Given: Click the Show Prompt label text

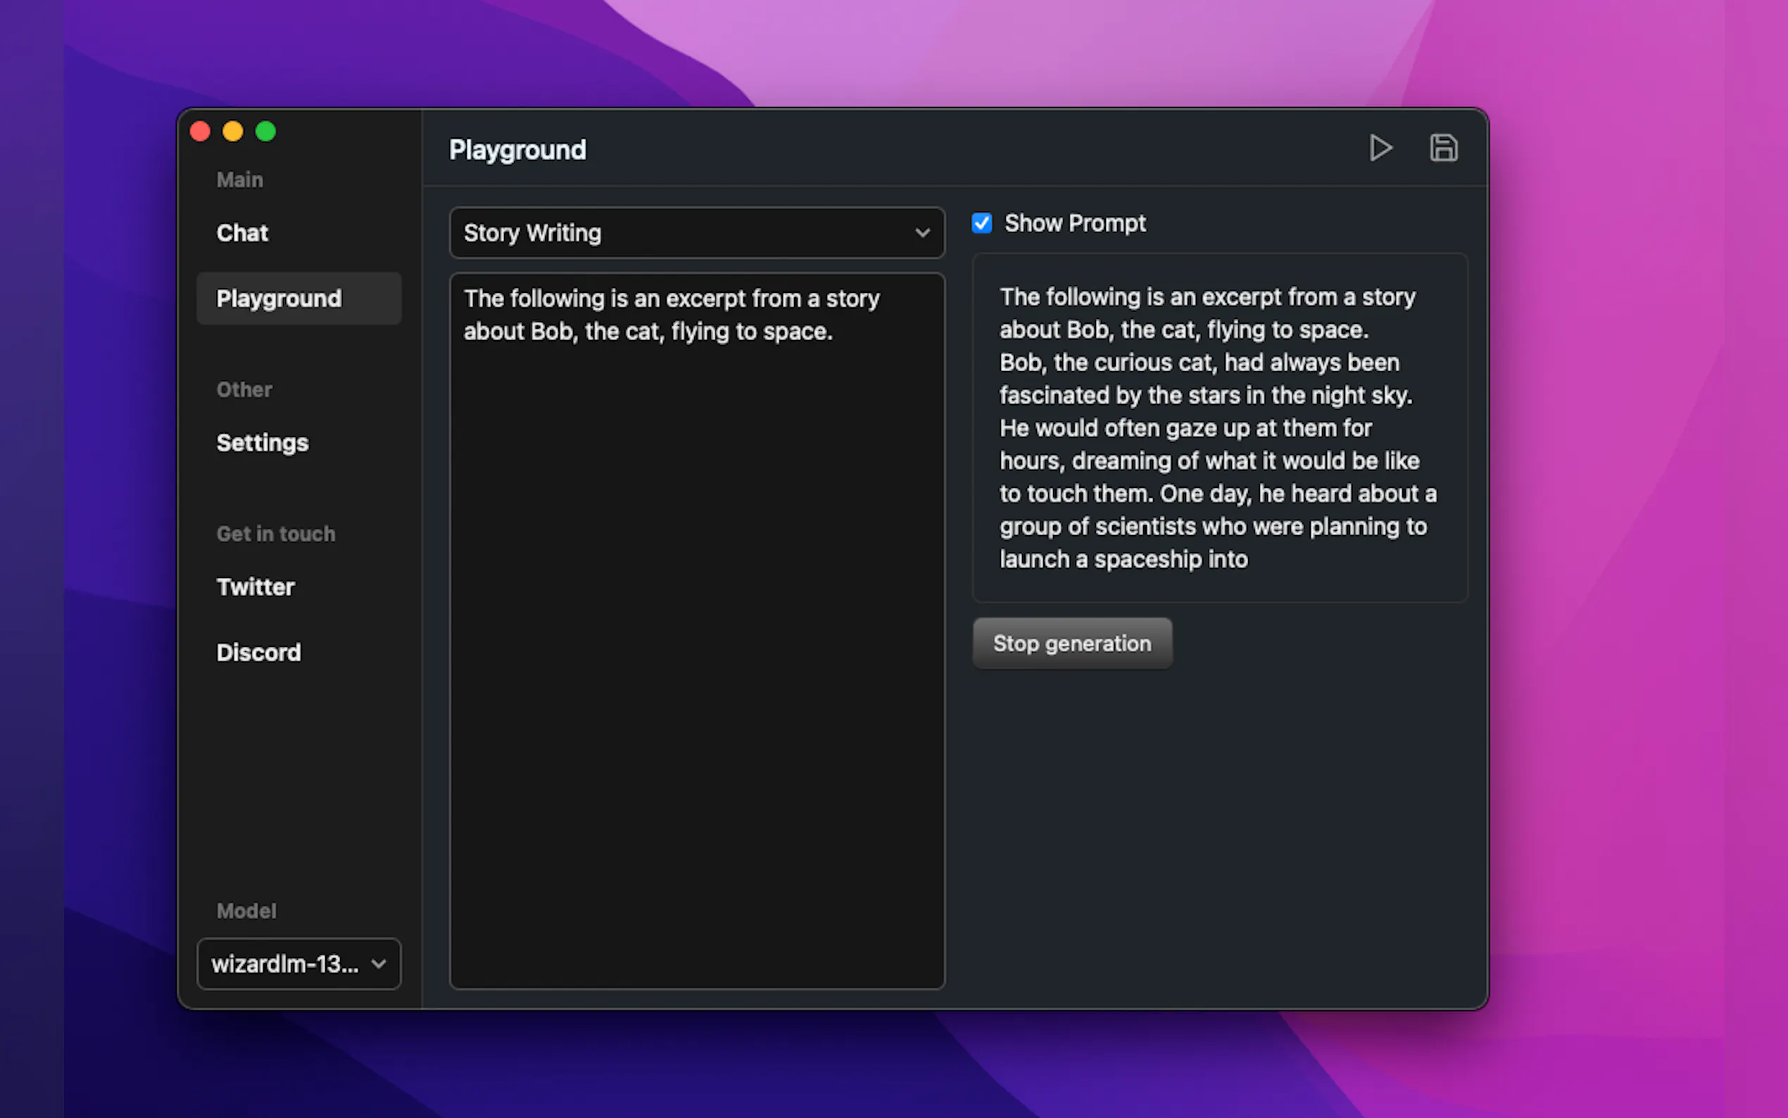Looking at the screenshot, I should tap(1075, 223).
